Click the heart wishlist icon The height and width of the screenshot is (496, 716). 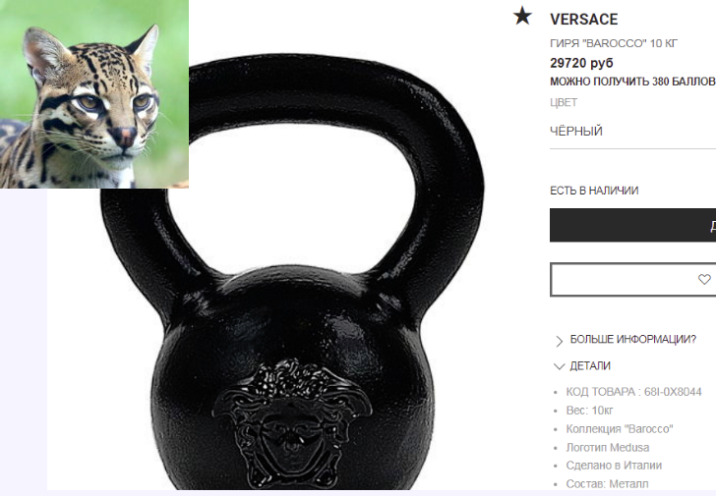(704, 279)
